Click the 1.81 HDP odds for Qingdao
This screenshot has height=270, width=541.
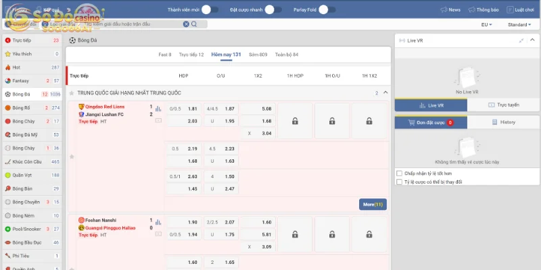193,109
